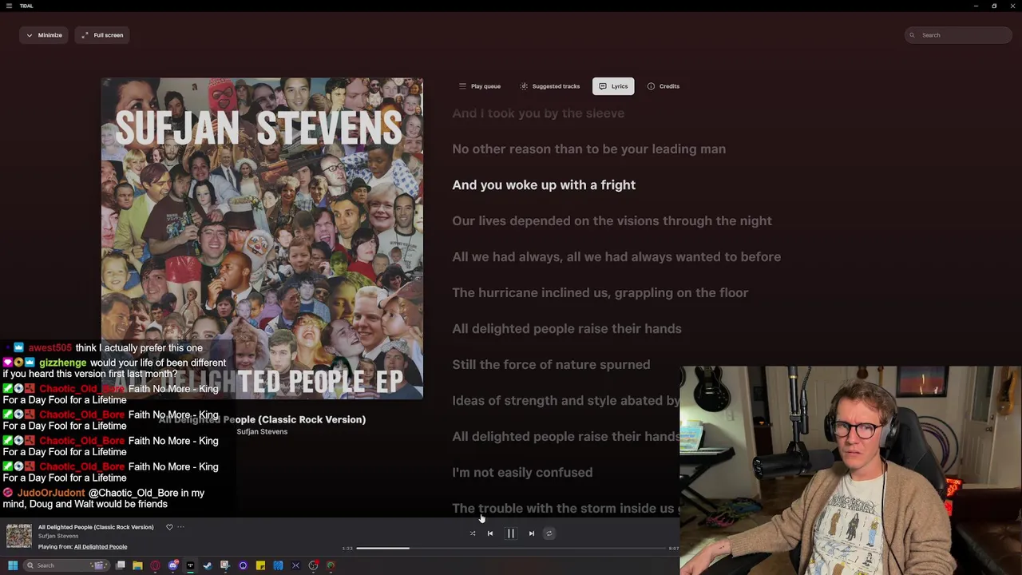Screen dimensions: 1022x575
Task: Switch to the Play queue tab
Action: [x=480, y=86]
